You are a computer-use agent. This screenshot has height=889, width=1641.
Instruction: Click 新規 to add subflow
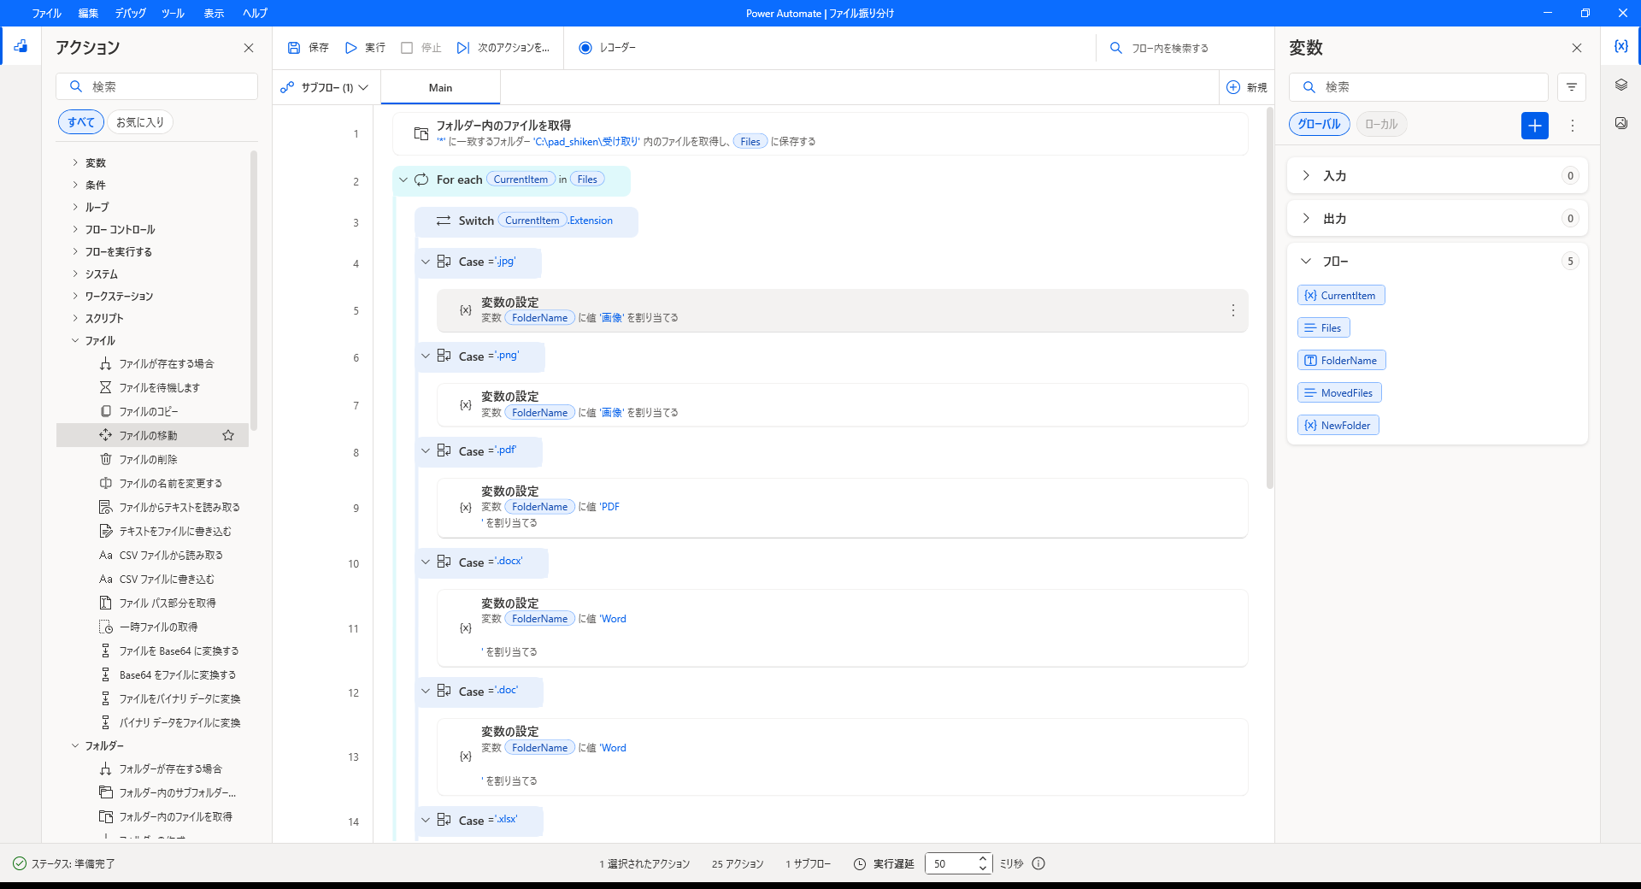click(x=1247, y=87)
